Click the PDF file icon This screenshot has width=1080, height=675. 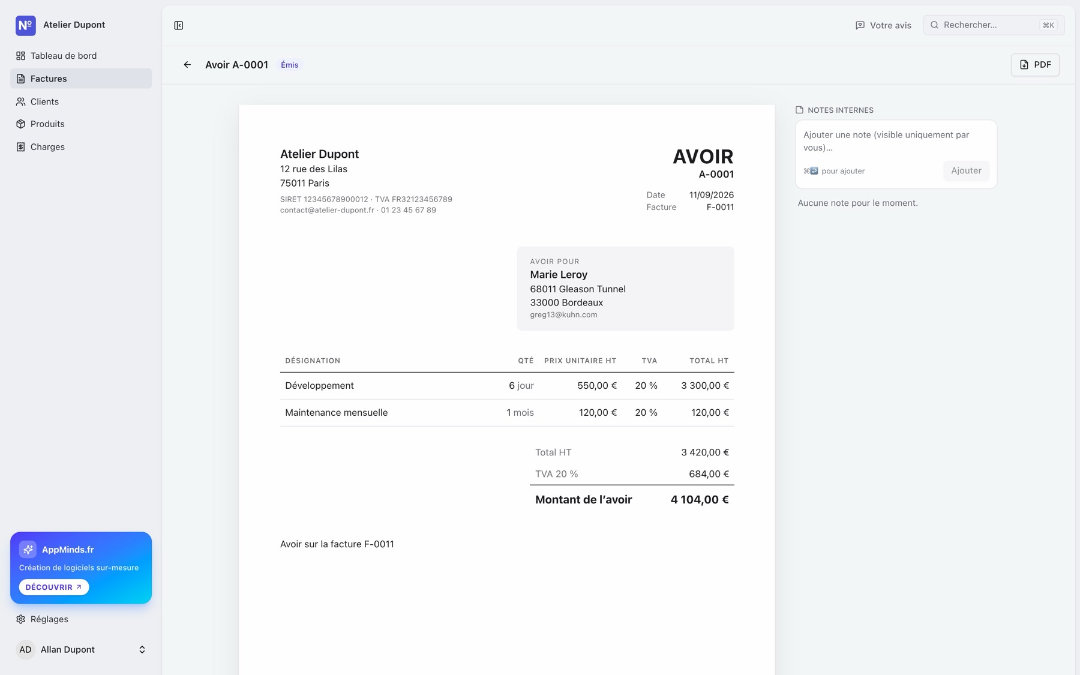click(x=1024, y=65)
